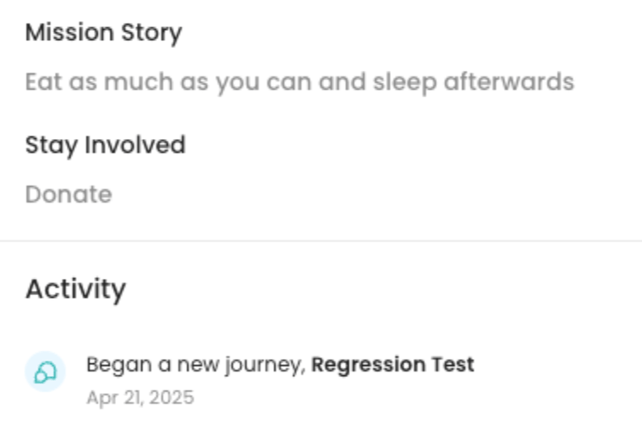Click the horizontal divider above Activity
The image size is (642, 435).
click(x=321, y=241)
